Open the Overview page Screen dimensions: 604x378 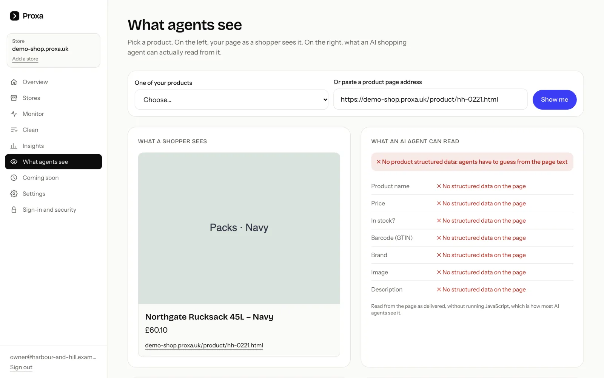coord(53,82)
